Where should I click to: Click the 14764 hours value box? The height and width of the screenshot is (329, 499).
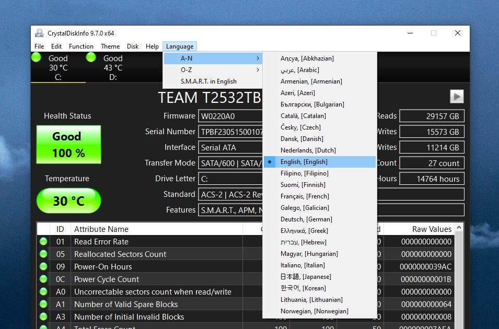[x=432, y=179]
